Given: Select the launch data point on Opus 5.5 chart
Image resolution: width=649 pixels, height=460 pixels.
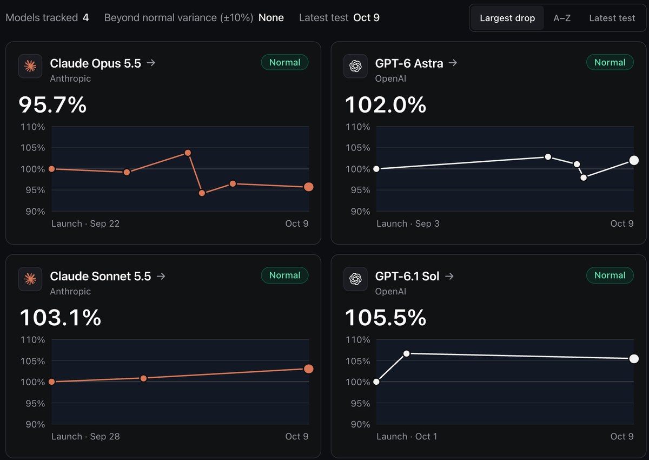Looking at the screenshot, I should pos(52,169).
